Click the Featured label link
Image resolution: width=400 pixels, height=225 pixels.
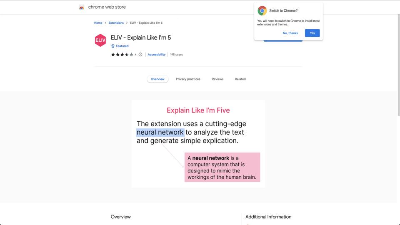pos(122,46)
